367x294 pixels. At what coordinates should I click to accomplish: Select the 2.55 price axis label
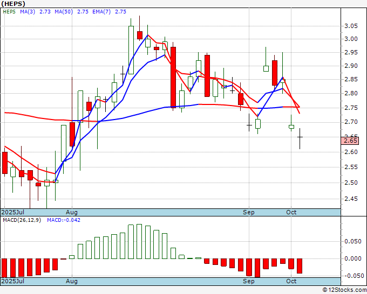[x=351, y=167]
